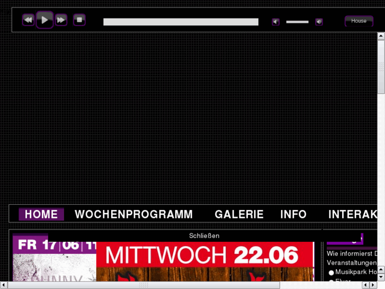
Task: Adjust the volume slider bar
Action: tap(297, 22)
